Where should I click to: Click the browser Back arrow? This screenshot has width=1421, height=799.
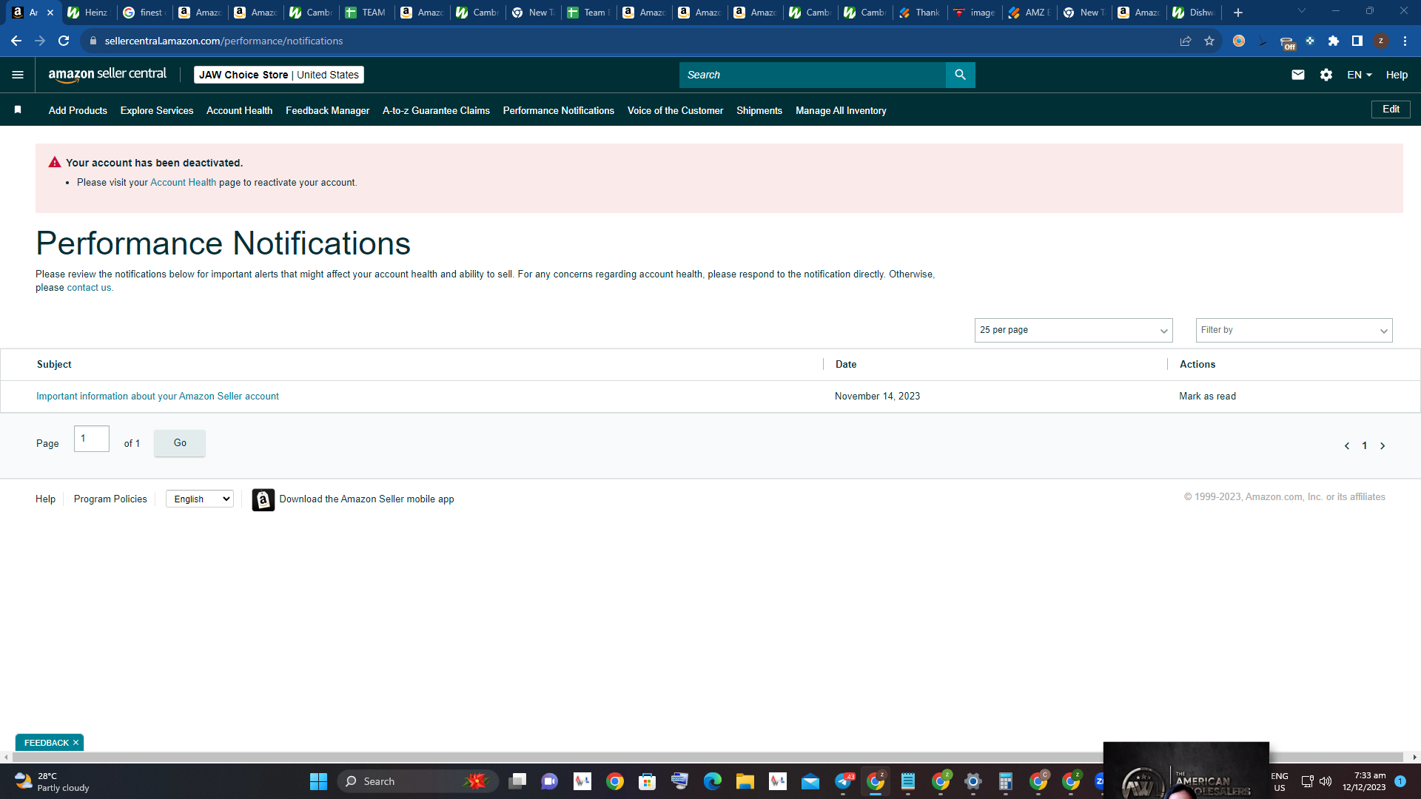pos(16,41)
